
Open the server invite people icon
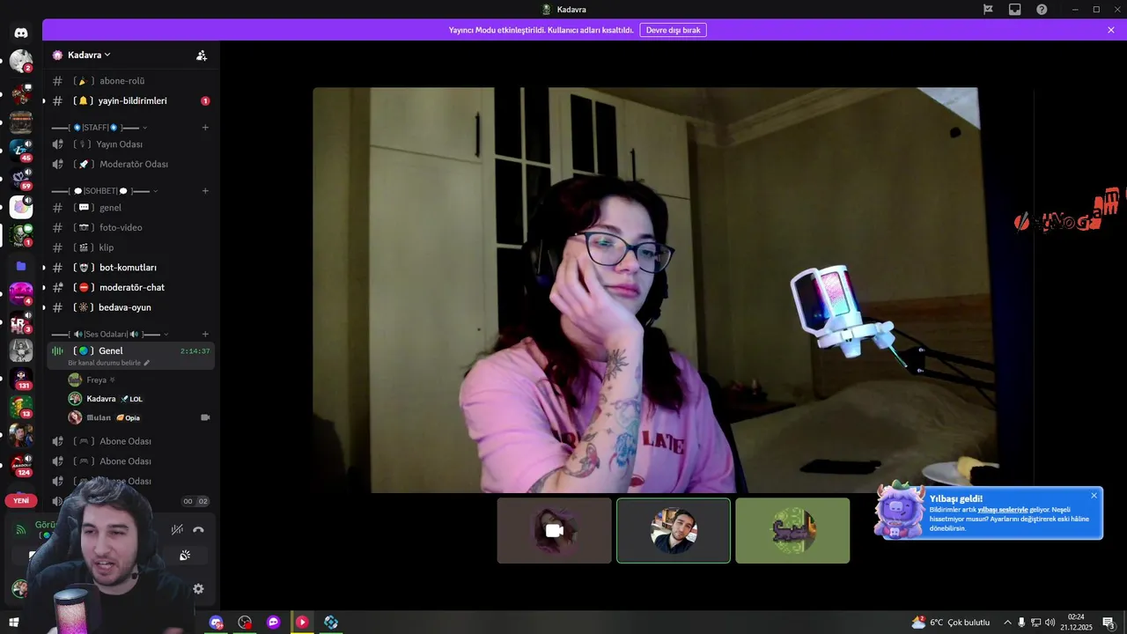pos(202,55)
